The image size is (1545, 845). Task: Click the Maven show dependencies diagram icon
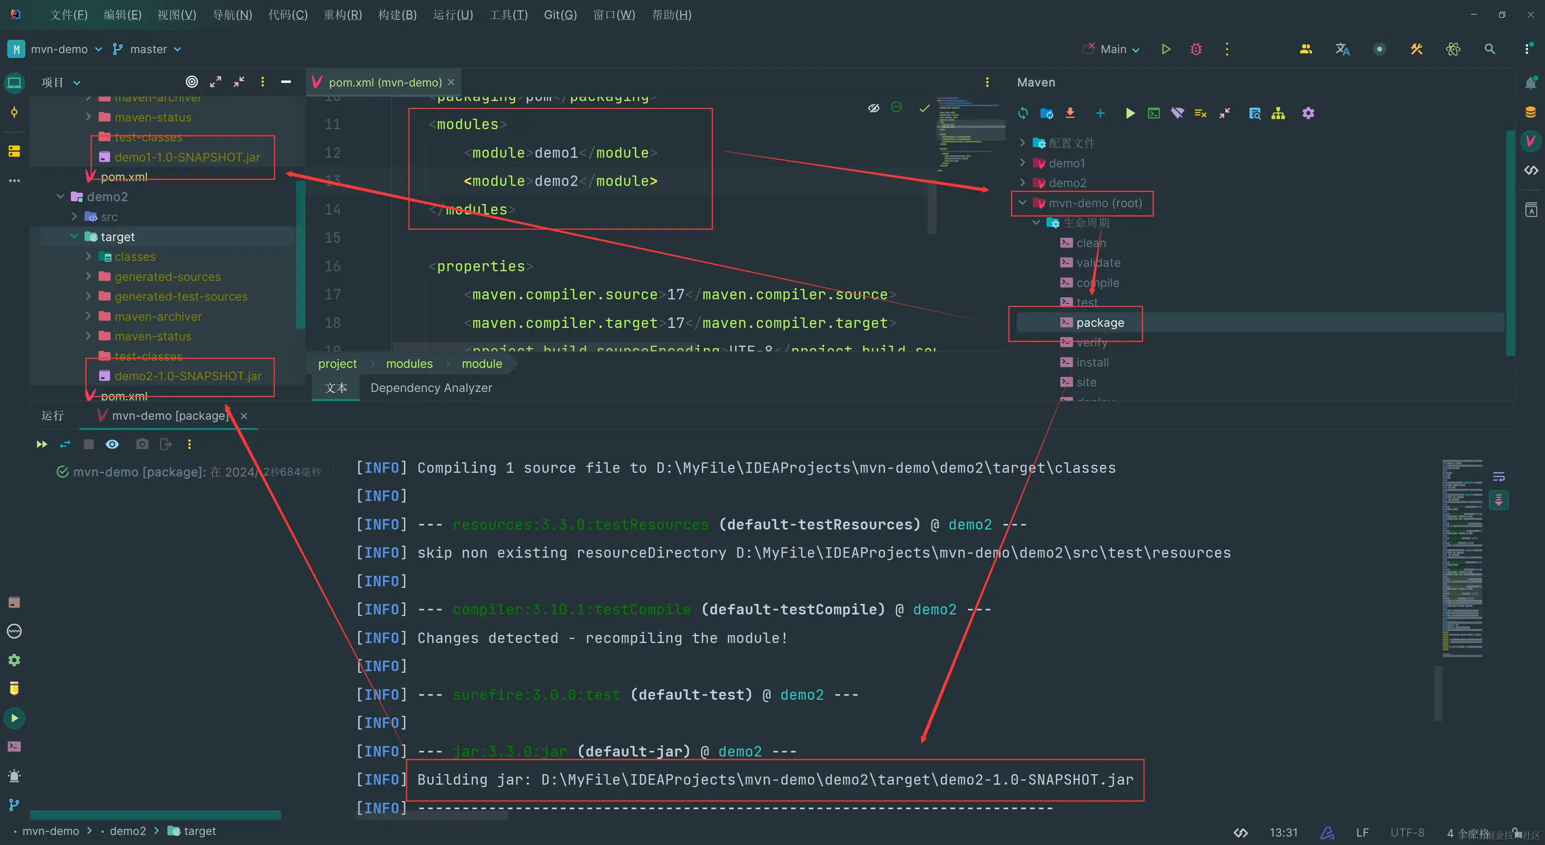click(1278, 113)
